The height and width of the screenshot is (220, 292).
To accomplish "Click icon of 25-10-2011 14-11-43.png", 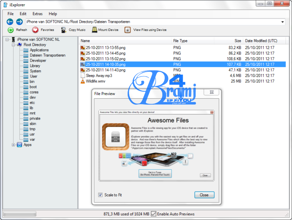I will [83, 70].
